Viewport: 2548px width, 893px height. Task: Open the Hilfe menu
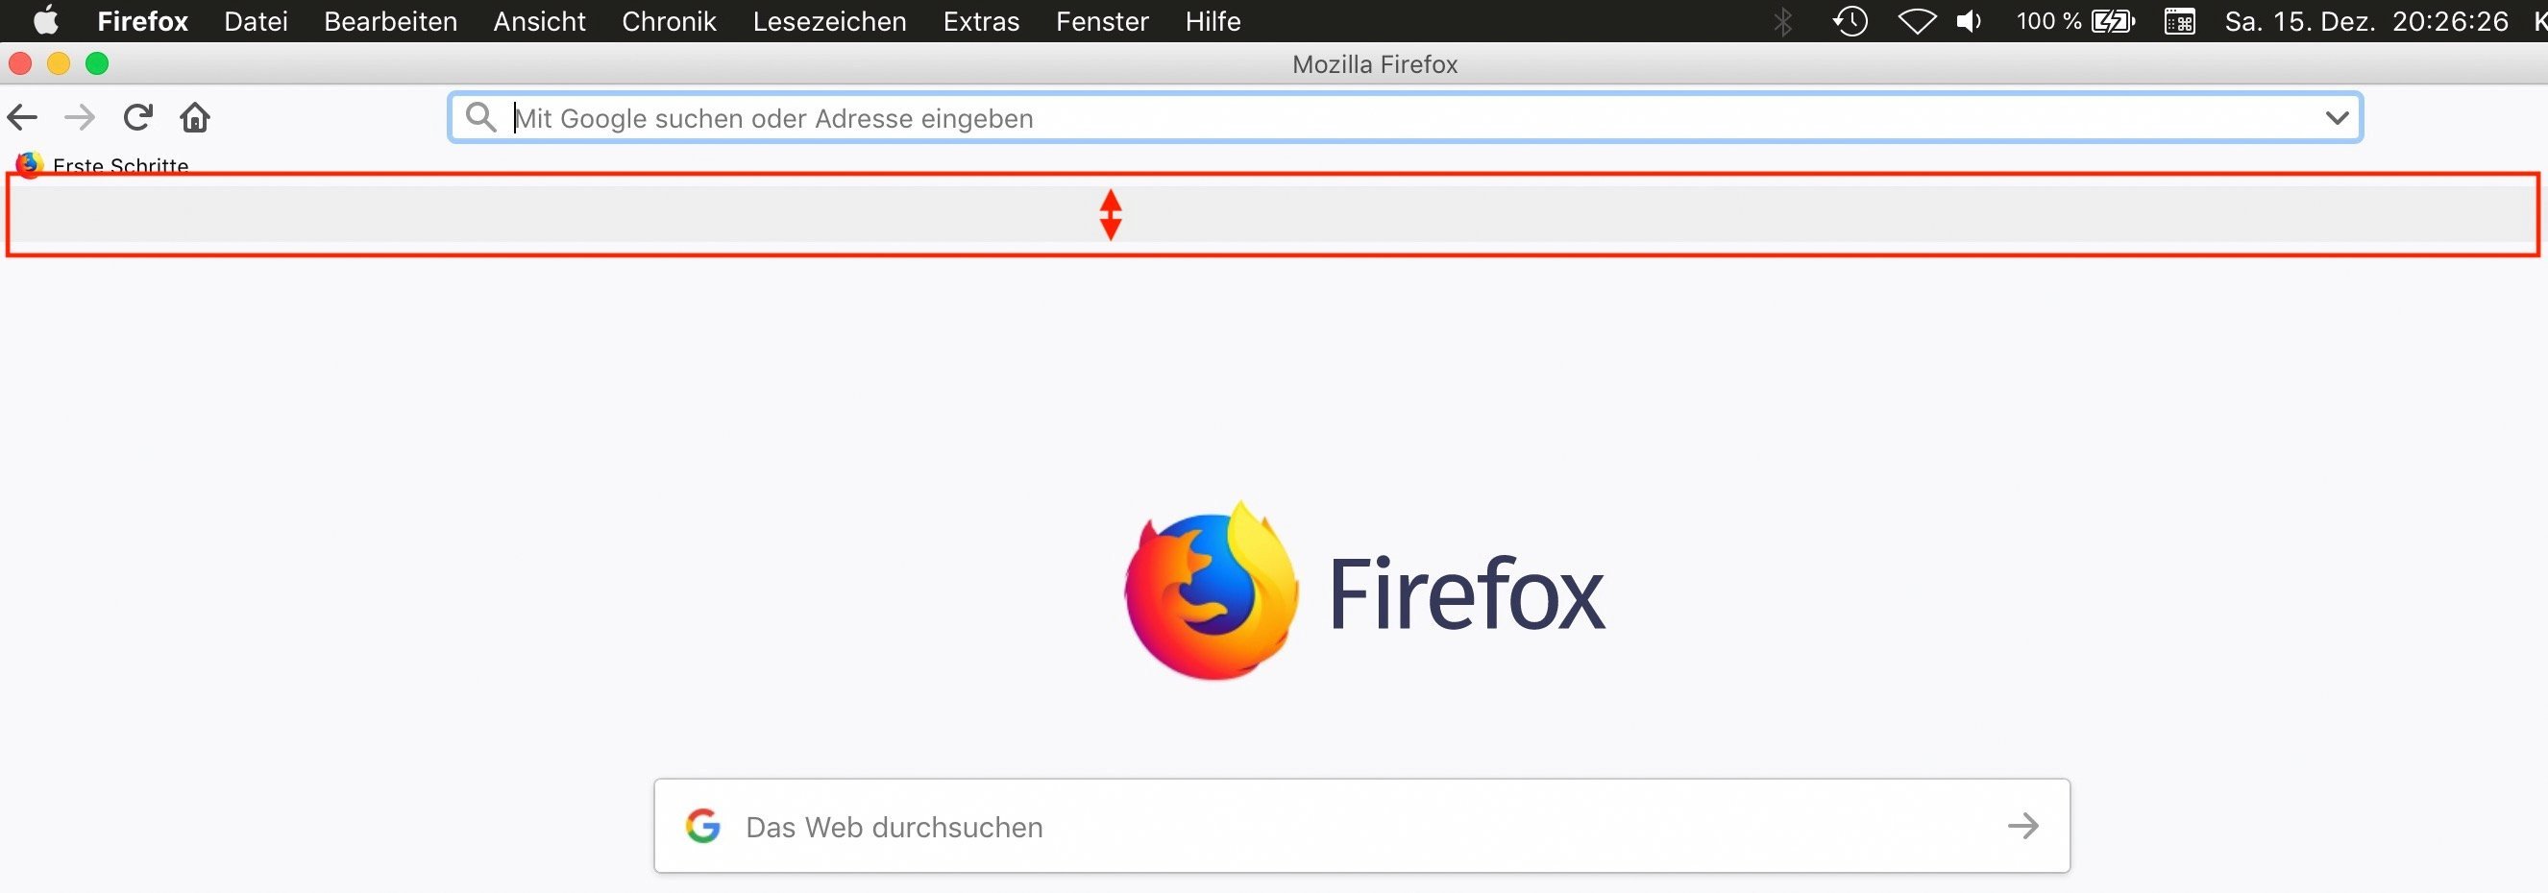point(1213,21)
